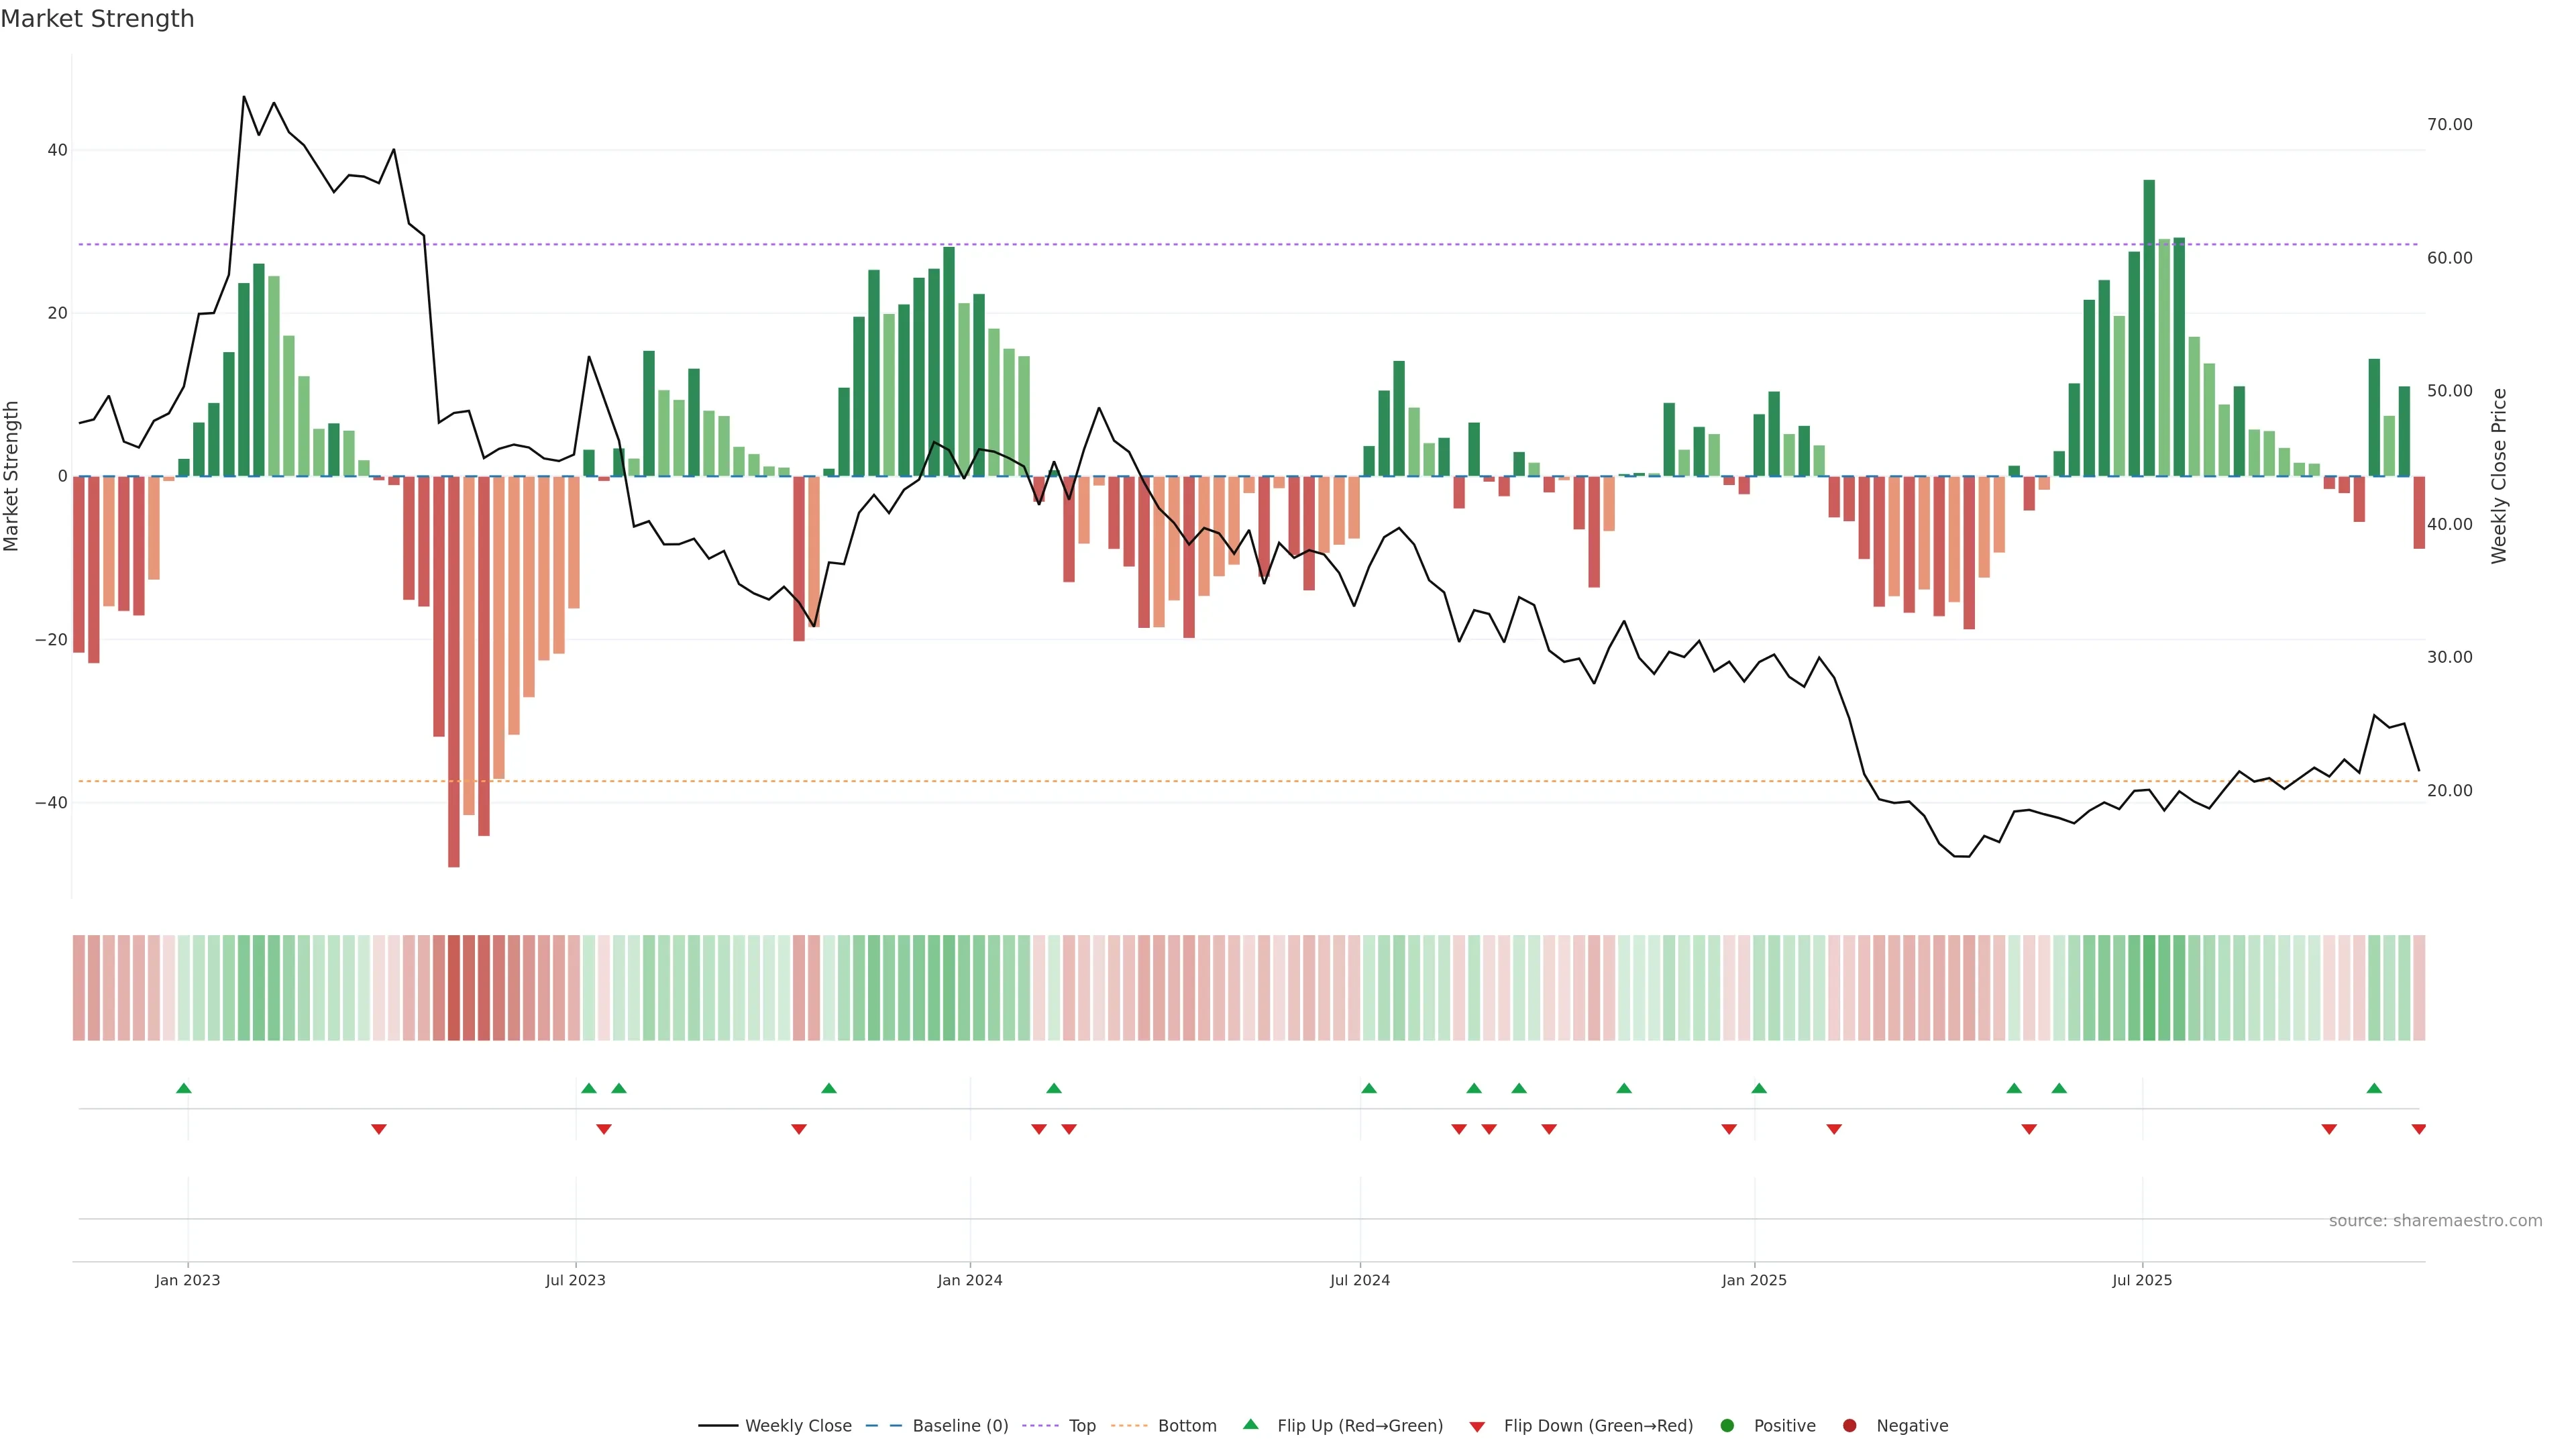This screenshot has height=1449, width=2576.
Task: Click first flip-up marker near Jan 2023
Action: click(x=184, y=1088)
